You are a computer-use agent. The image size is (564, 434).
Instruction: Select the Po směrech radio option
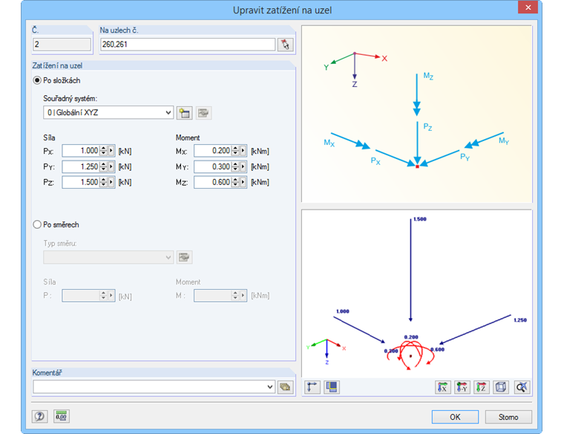pos(37,224)
